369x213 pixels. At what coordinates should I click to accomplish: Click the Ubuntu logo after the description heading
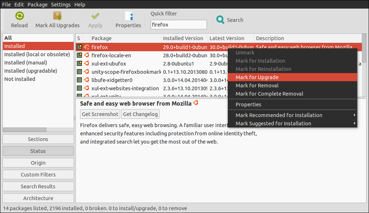pyautogui.click(x=196, y=103)
